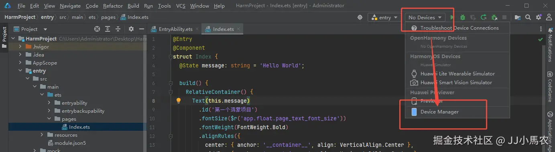Image resolution: width=555 pixels, height=152 pixels.
Task: Close the Index.ets editor tab
Action: click(238, 29)
